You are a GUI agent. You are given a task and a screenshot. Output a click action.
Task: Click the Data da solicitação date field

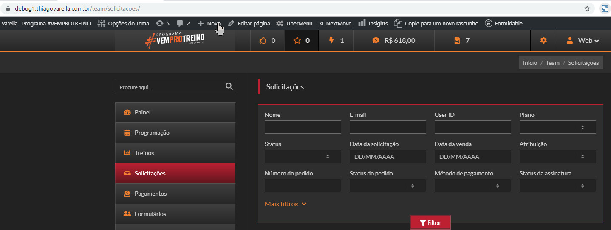tap(388, 156)
